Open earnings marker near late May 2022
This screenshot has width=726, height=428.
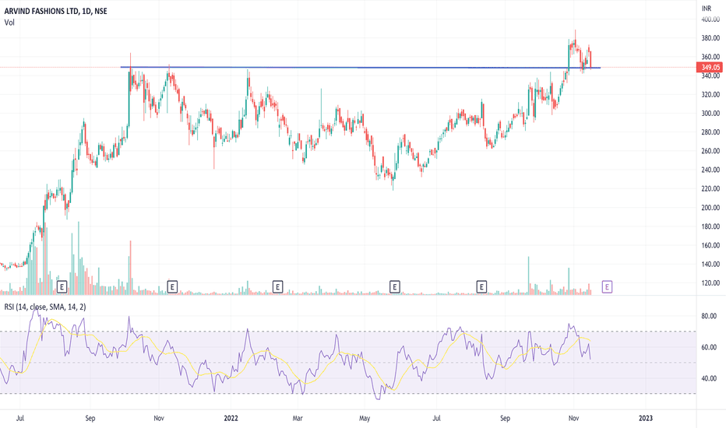394,287
